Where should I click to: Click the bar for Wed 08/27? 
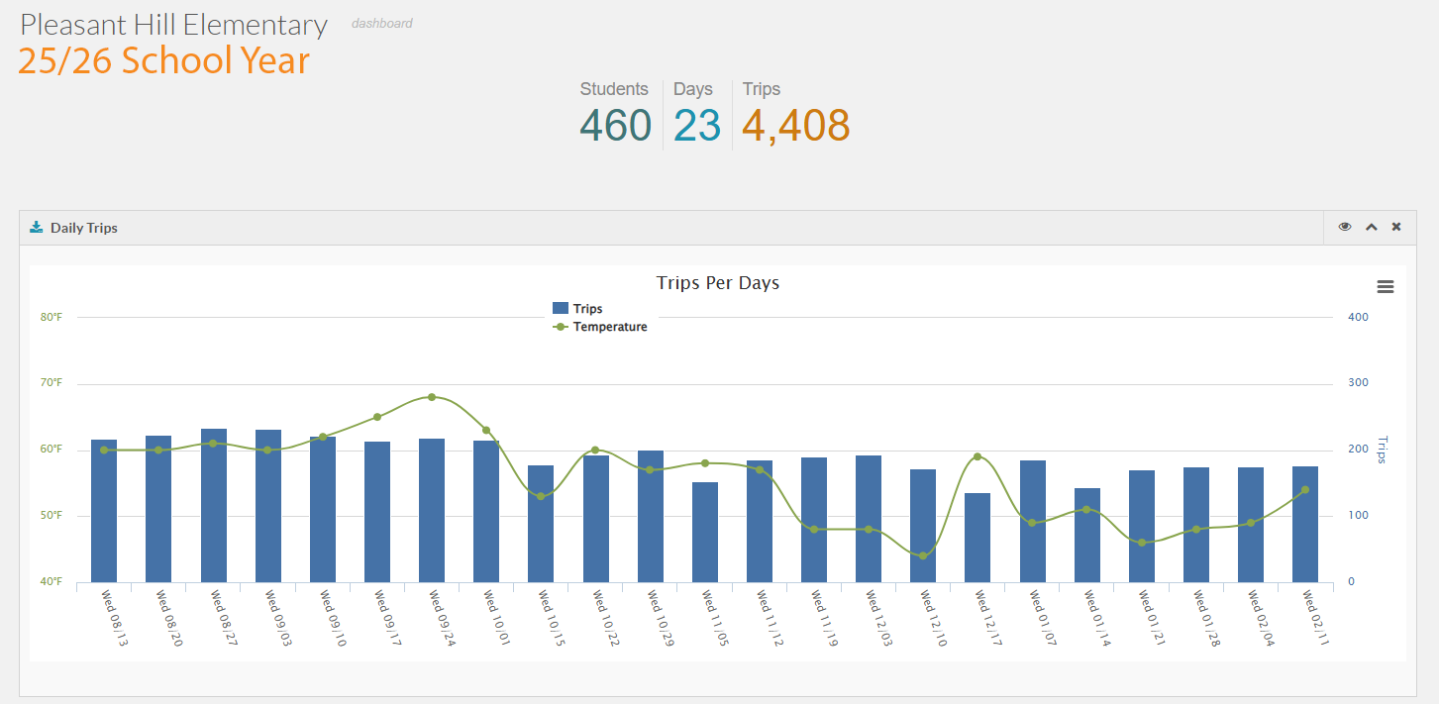pos(214,505)
